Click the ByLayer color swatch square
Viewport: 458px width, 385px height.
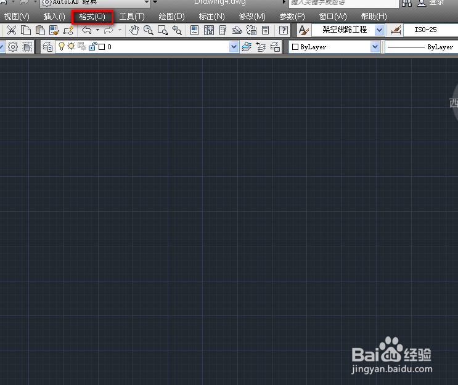(x=295, y=47)
